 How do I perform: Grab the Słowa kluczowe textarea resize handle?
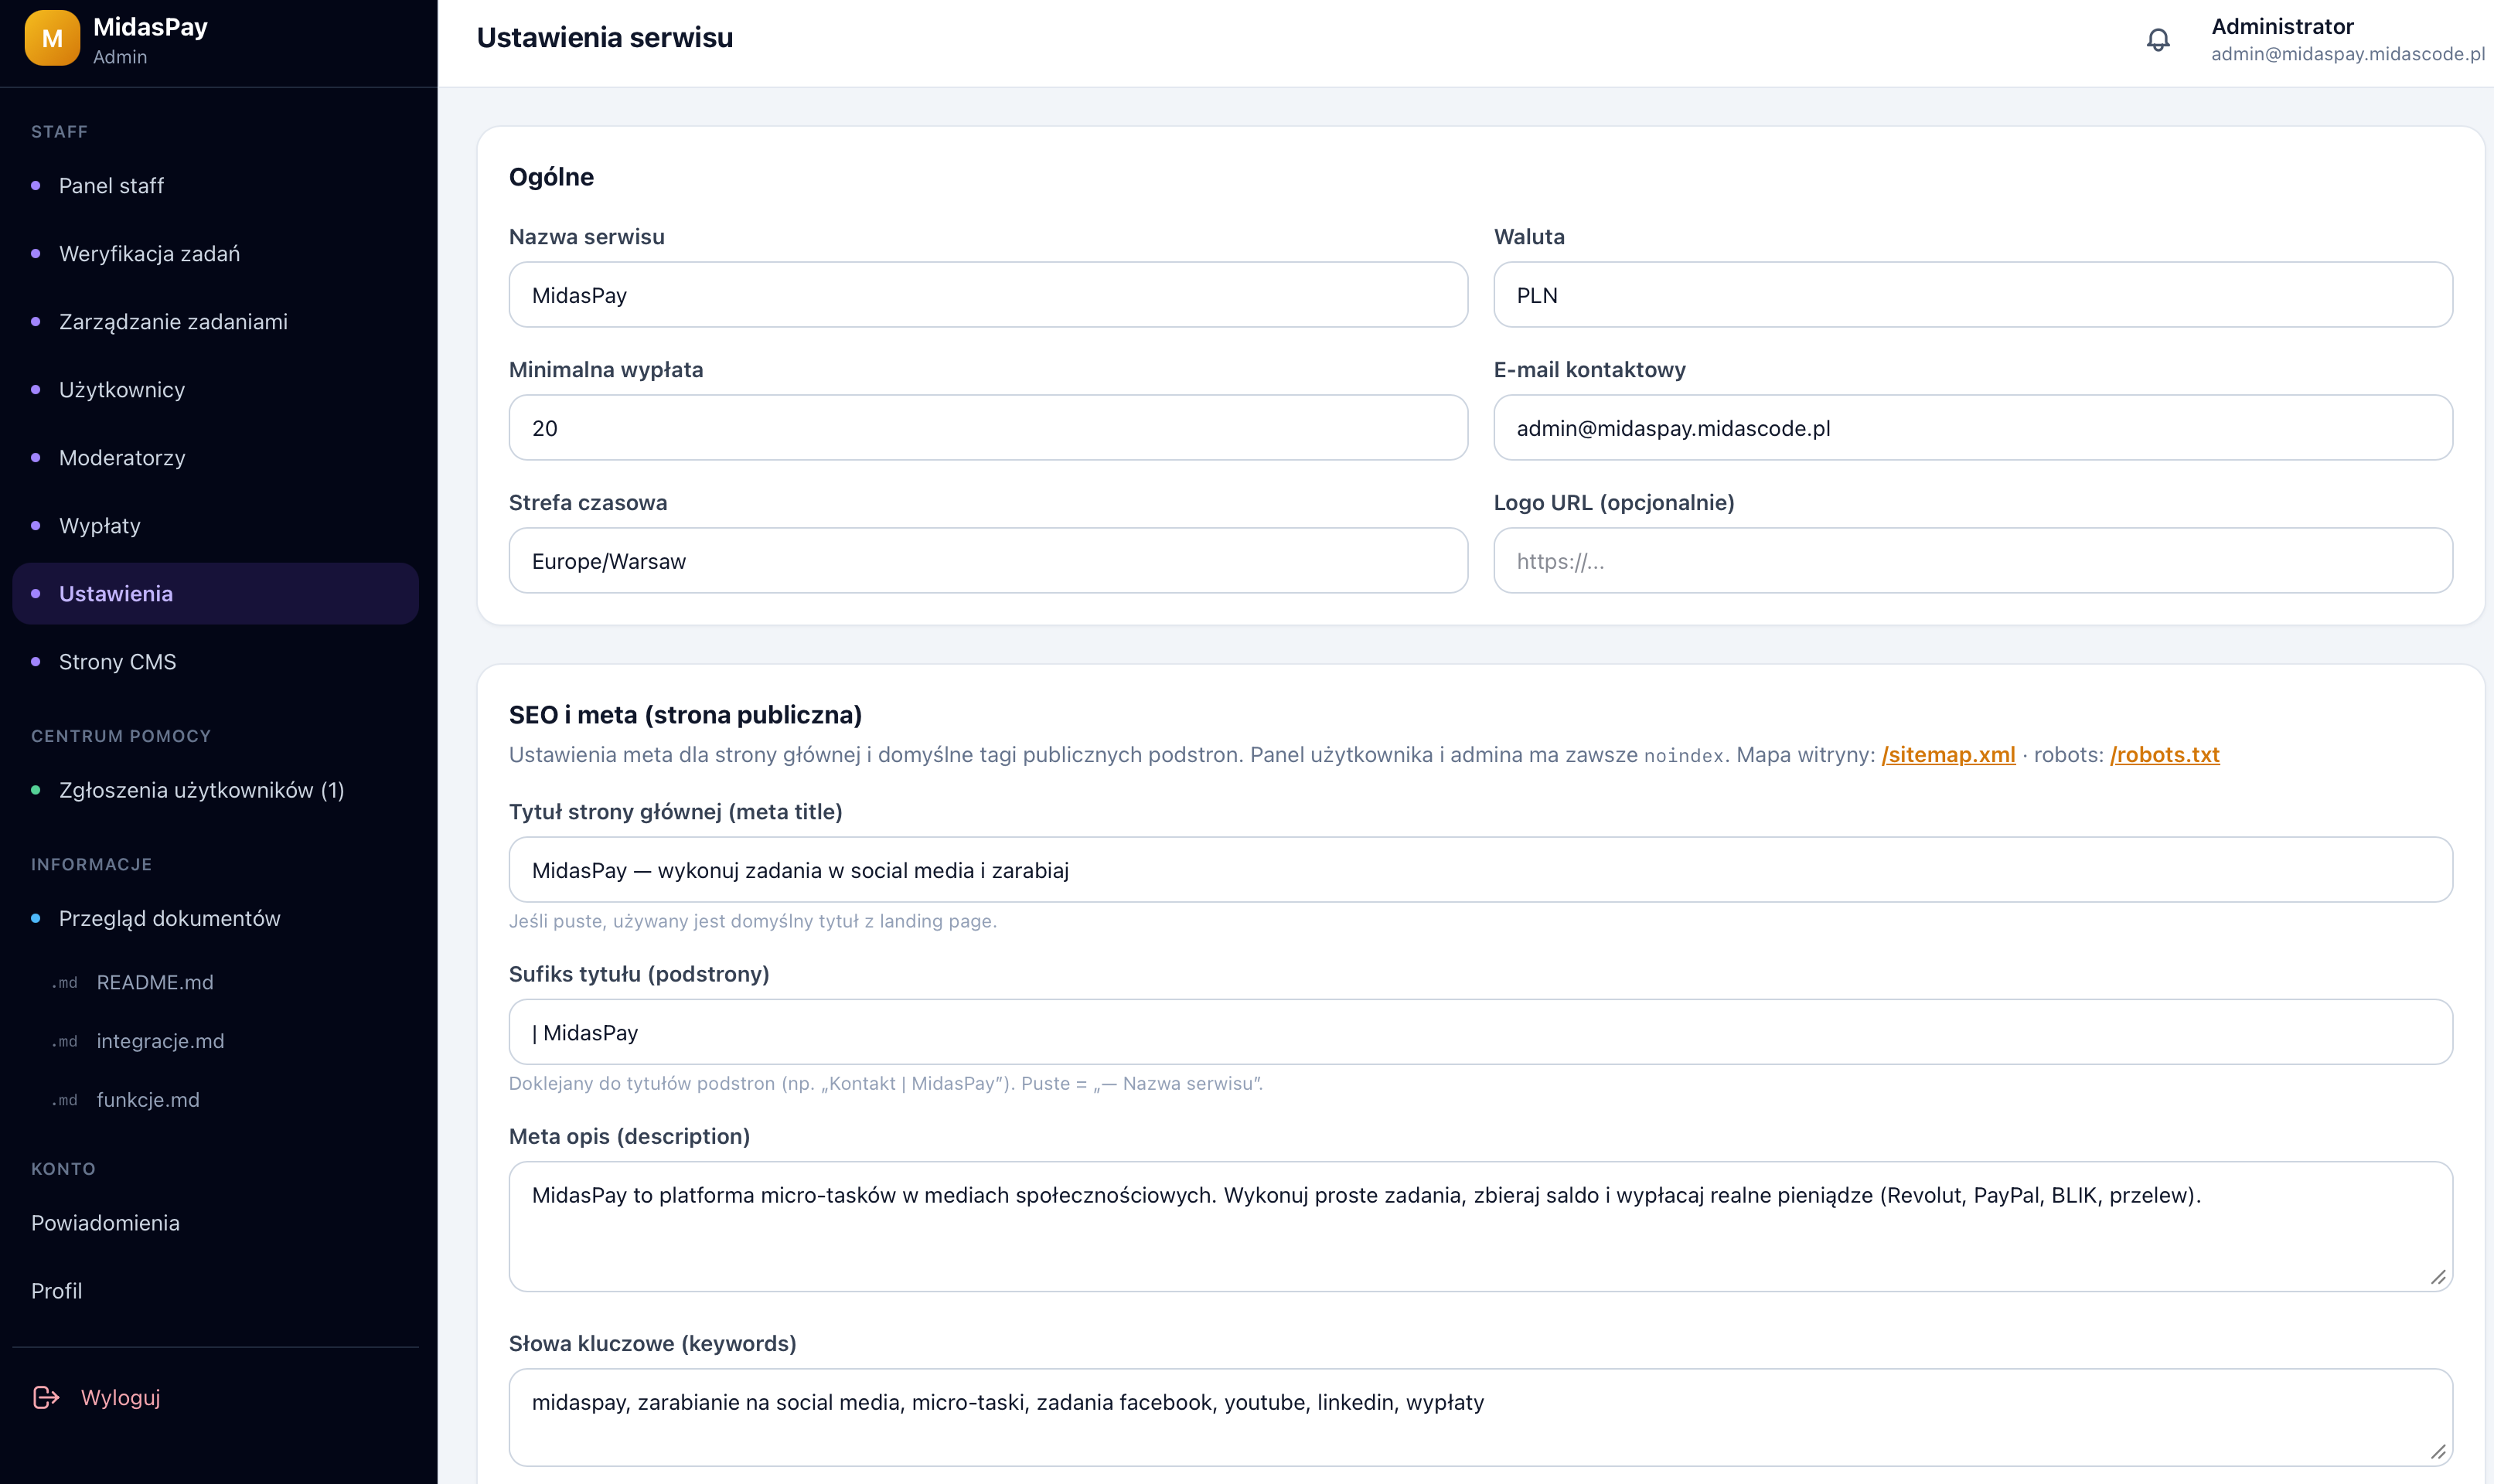click(2438, 1452)
